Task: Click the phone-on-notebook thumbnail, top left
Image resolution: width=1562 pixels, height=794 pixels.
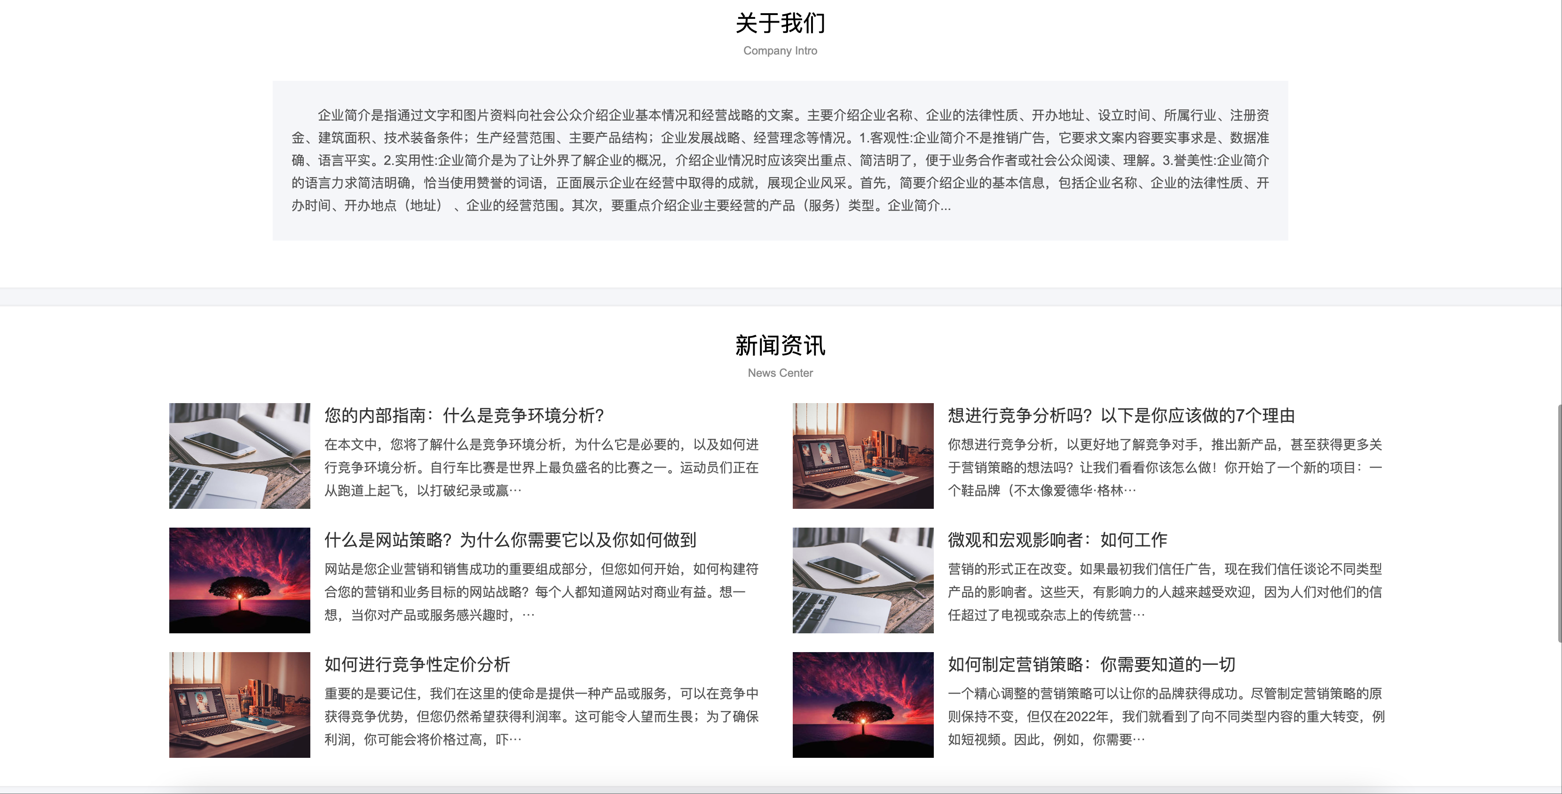Action: click(239, 456)
